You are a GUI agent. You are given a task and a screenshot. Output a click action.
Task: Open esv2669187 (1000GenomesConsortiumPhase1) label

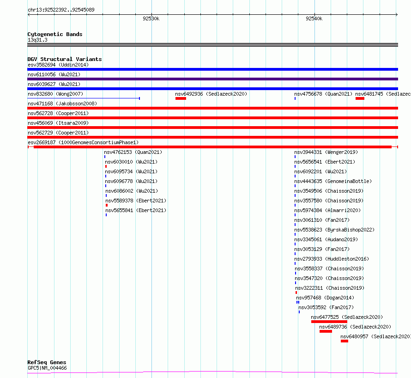click(x=83, y=142)
